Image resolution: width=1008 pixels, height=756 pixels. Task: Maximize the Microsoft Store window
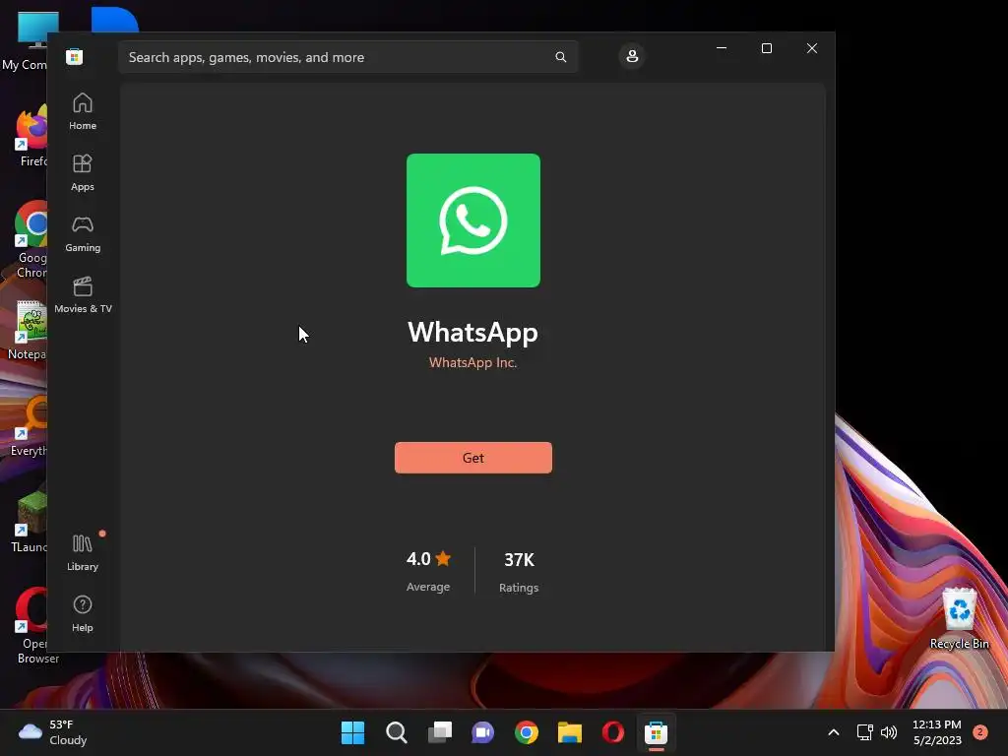tap(766, 48)
